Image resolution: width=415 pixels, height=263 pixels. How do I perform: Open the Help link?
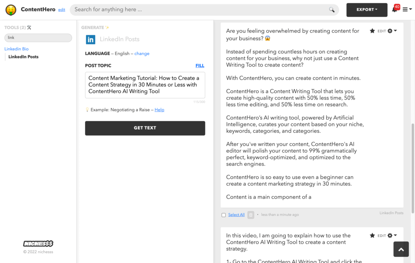[159, 110]
